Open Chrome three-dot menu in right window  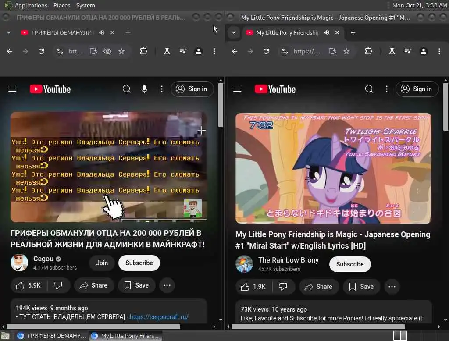pyautogui.click(x=439, y=51)
